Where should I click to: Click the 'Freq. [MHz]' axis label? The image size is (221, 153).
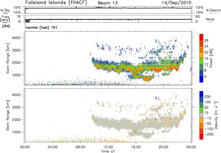coord(5,19)
